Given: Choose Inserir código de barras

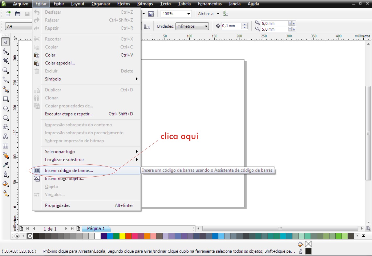Looking at the screenshot, I should click(69, 170).
